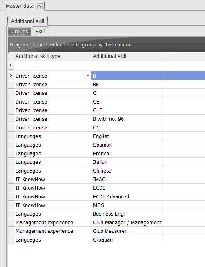Screen dimensions: 205x267
Task: Select the French skill cell
Action: coord(128,154)
